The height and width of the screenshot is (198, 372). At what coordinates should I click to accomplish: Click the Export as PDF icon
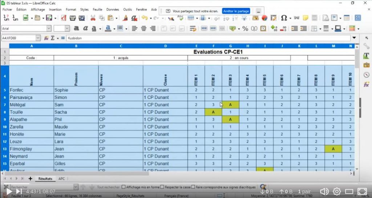click(x=64, y=18)
